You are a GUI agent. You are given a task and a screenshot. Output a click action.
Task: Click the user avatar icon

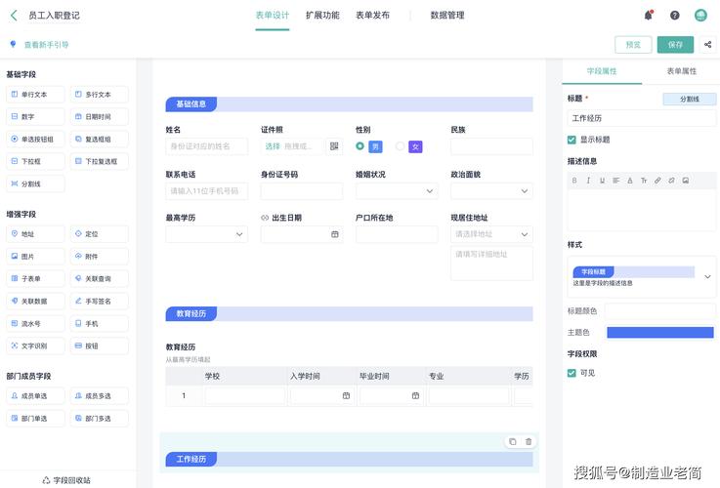[700, 16]
